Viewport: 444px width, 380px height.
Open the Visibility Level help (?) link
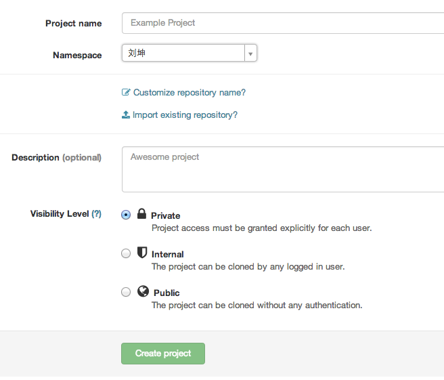(x=97, y=214)
